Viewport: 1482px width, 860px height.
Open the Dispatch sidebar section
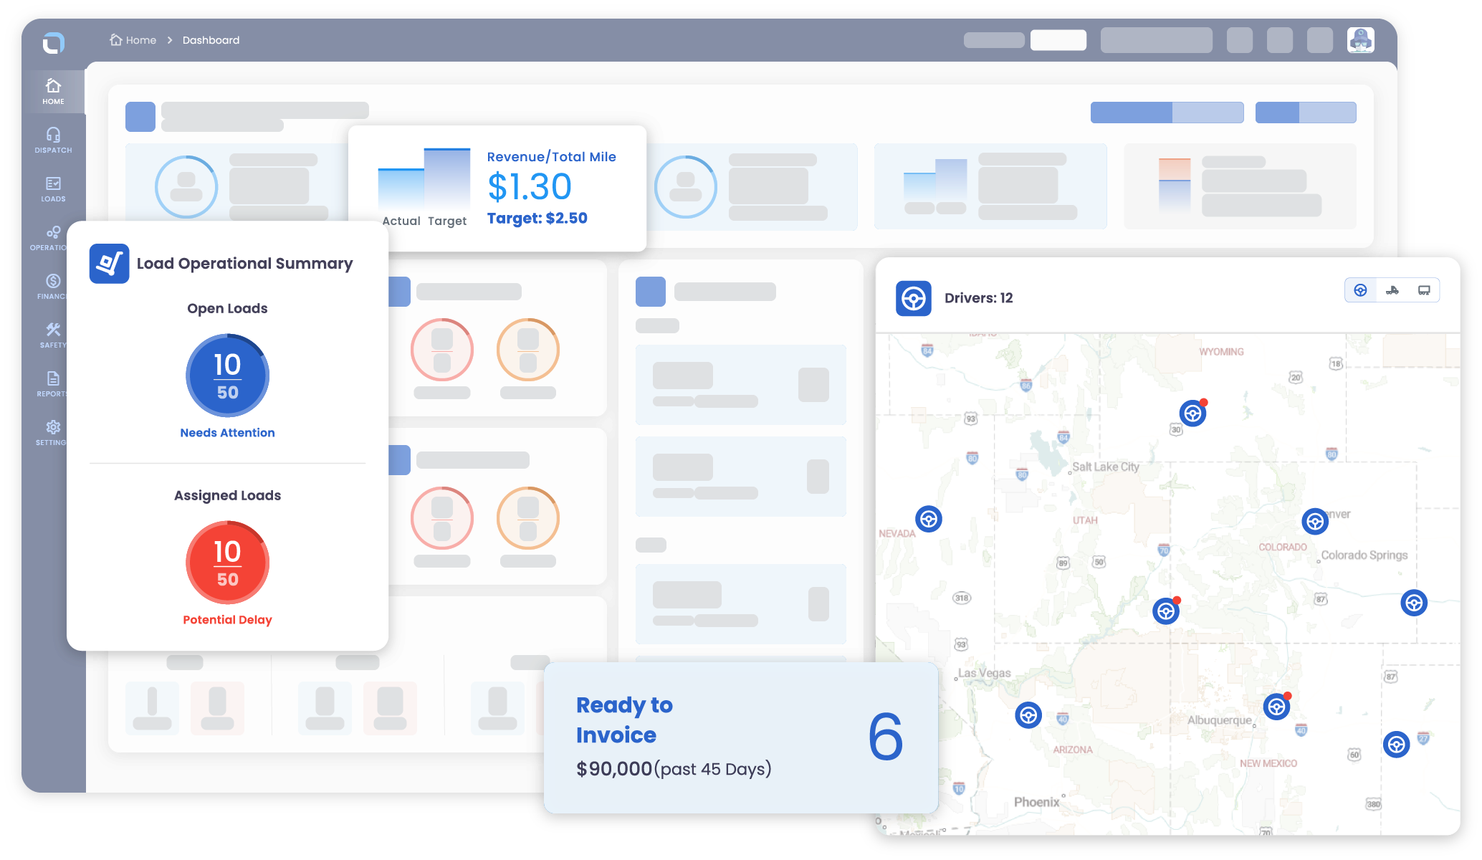(x=53, y=140)
